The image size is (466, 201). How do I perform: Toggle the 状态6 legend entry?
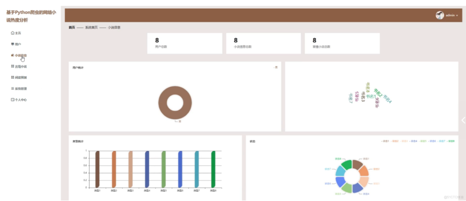point(432,141)
